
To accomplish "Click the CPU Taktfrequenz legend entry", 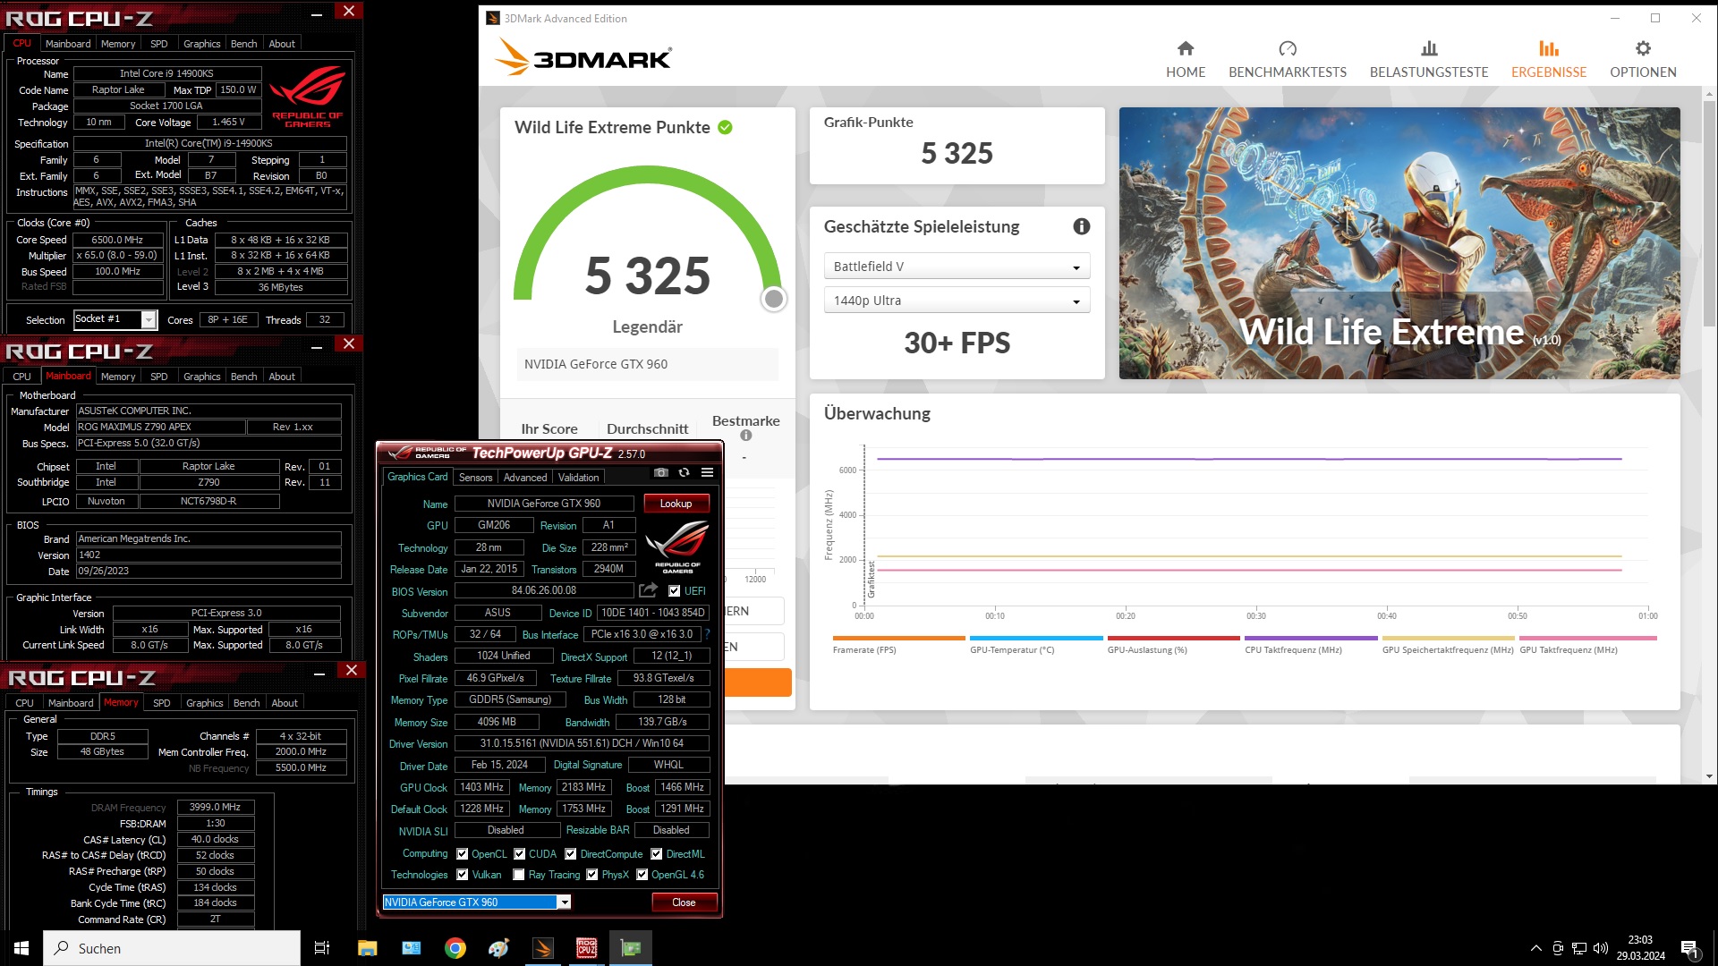I will pos(1293,650).
